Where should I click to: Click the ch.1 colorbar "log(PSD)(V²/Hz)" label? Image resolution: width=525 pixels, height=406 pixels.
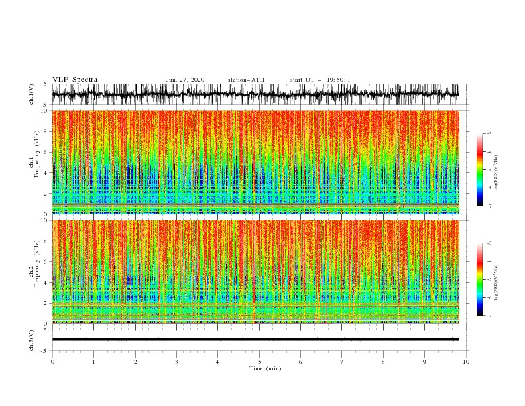(x=496, y=173)
